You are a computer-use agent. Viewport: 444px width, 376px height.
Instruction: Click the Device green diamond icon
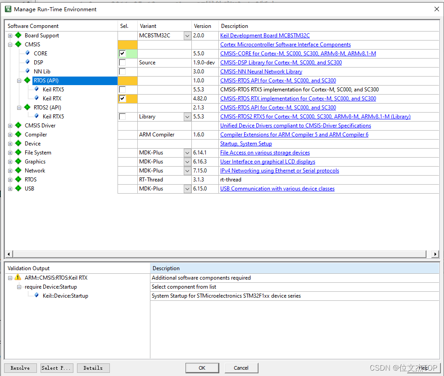coord(18,144)
